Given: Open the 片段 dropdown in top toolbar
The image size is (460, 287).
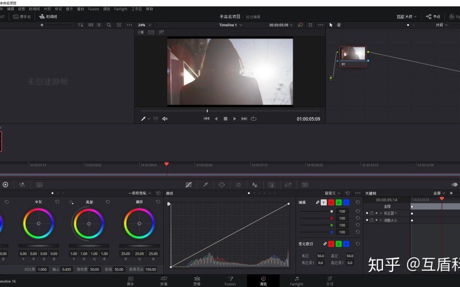Looking at the screenshot, I should (407, 17).
